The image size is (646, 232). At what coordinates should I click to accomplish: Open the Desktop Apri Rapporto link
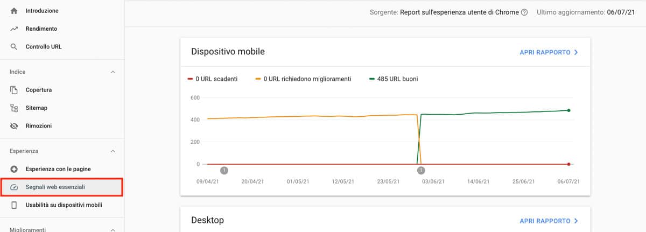[549, 221]
